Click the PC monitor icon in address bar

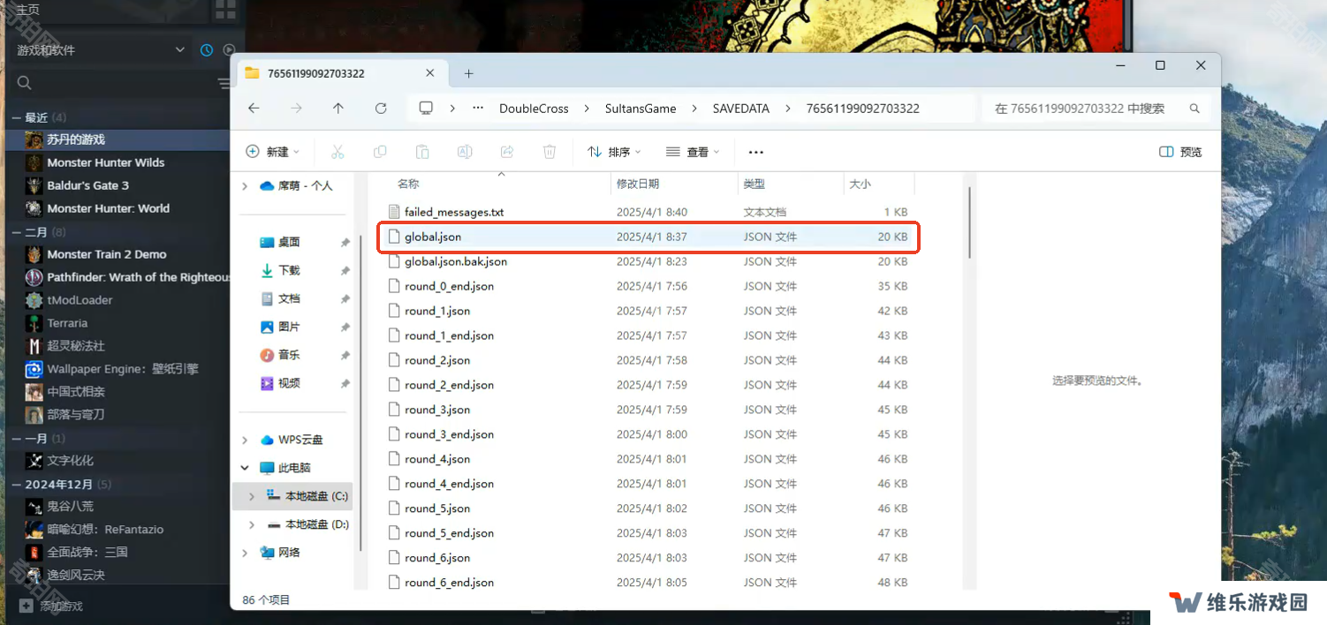pyautogui.click(x=426, y=109)
